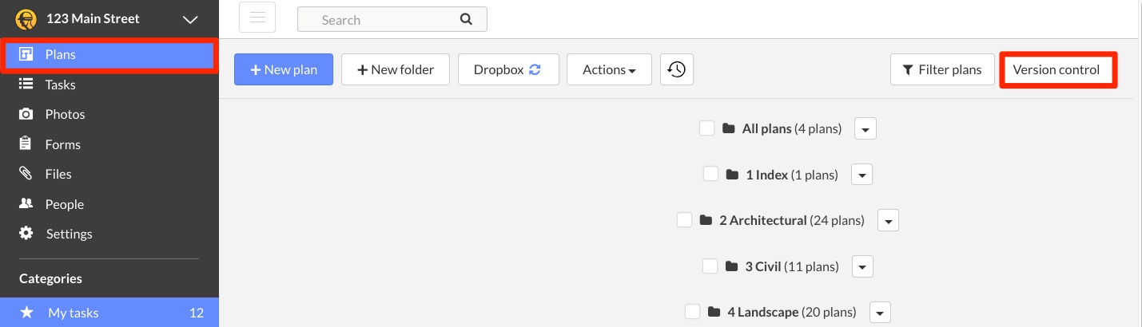Click the Photos camera icon
Viewport: 1142px width, 327px height.
pyautogui.click(x=26, y=114)
